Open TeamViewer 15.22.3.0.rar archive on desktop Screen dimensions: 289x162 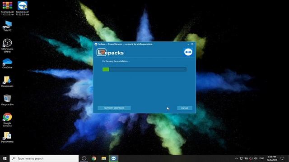pyautogui.click(x=7, y=8)
